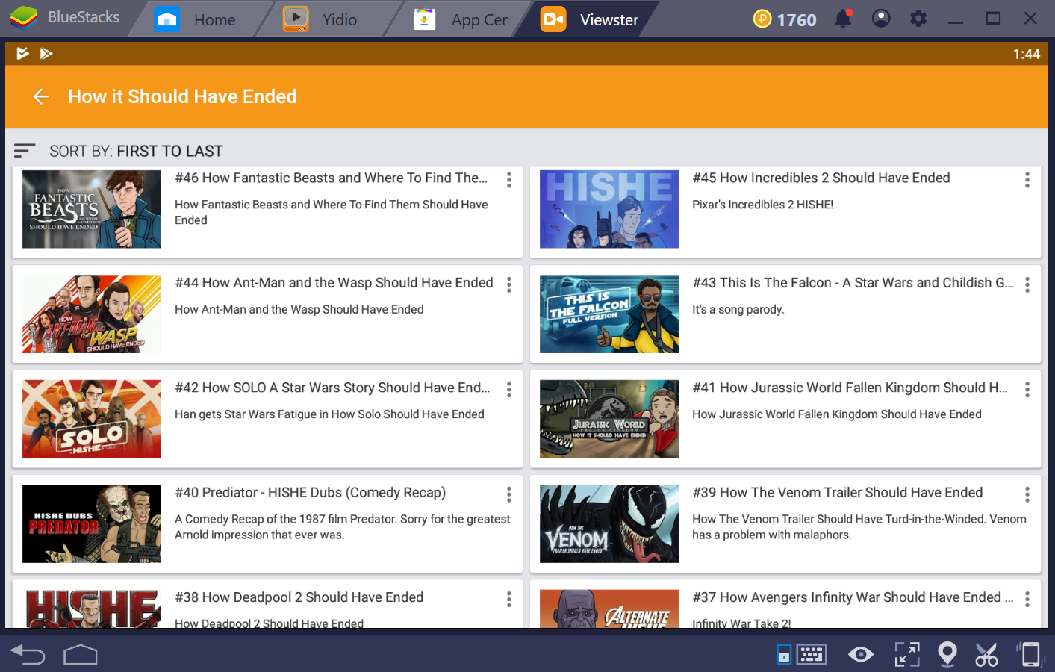
Task: Open the HISHE Dubs Predator thumbnail
Action: pos(92,523)
